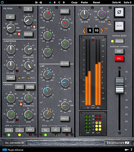This screenshot has width=134, height=152.
Task: Click red random channel ALL button
Action: (119, 58)
